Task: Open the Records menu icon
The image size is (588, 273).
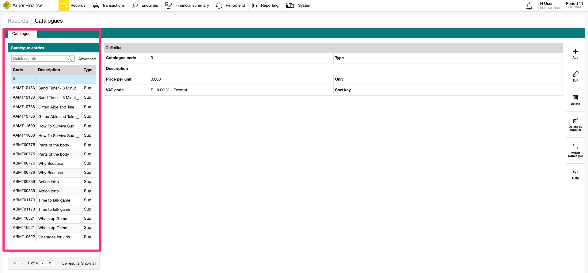Action: pos(64,6)
